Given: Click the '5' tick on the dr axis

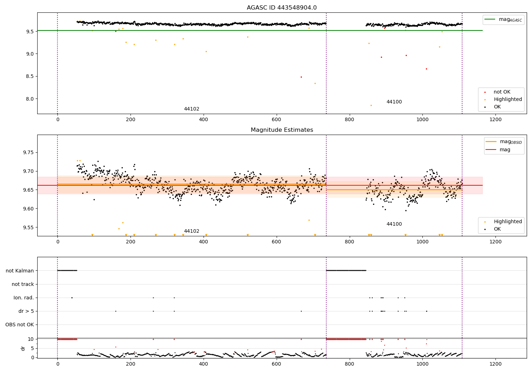Looking at the screenshot, I should pyautogui.click(x=32, y=349).
